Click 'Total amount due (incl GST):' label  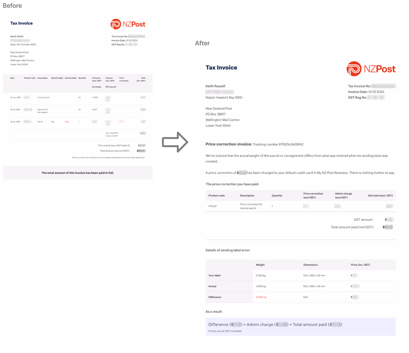coord(115,151)
